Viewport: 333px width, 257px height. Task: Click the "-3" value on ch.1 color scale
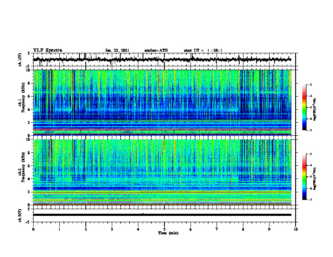point(310,84)
